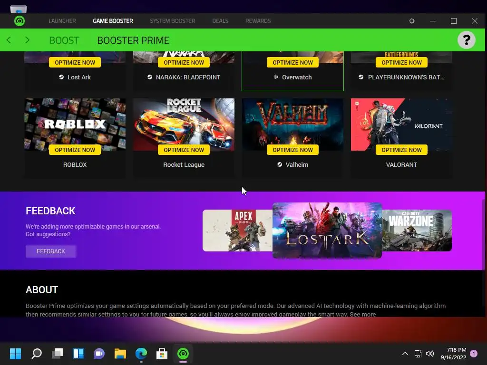487x365 pixels.
Task: Optimize Rocket League now
Action: coord(184,150)
